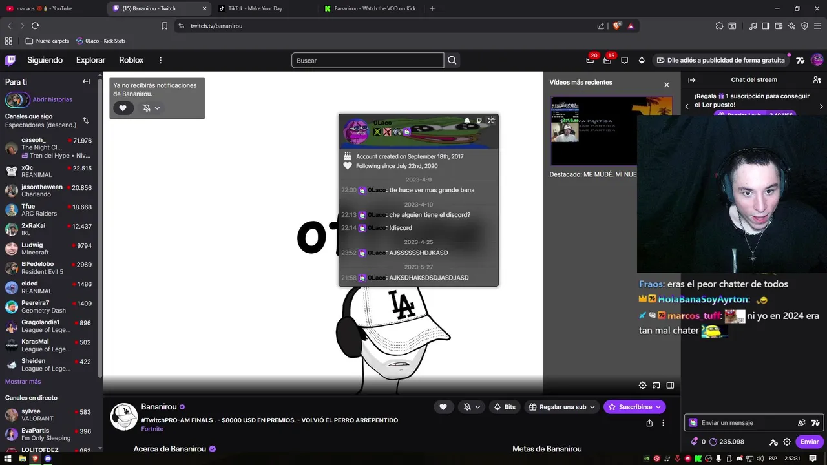This screenshot has height=465, width=827.
Task: Reload the Twitch page
Action: click(x=35, y=26)
